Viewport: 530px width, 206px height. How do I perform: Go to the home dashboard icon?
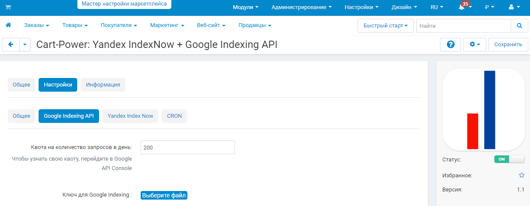point(8,25)
